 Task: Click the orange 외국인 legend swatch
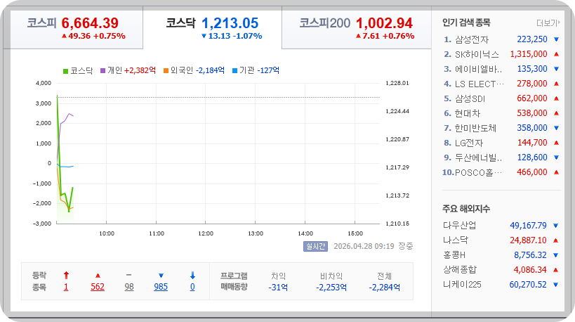tap(166, 70)
